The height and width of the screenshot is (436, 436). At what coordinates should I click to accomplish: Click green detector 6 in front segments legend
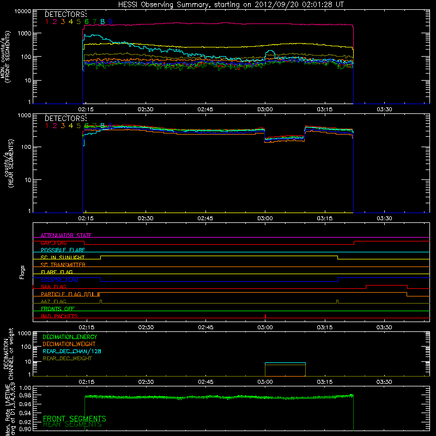click(87, 22)
